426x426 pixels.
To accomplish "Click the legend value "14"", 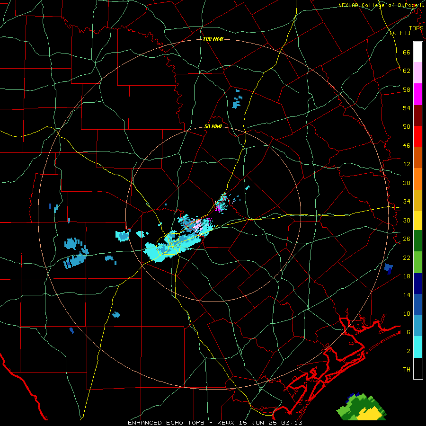I will 407,295.
